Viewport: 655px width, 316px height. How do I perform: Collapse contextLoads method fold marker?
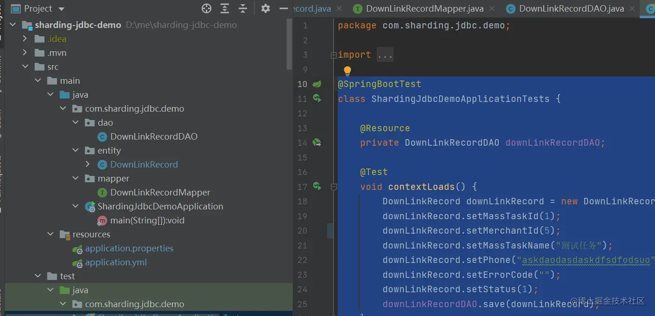pos(334,187)
